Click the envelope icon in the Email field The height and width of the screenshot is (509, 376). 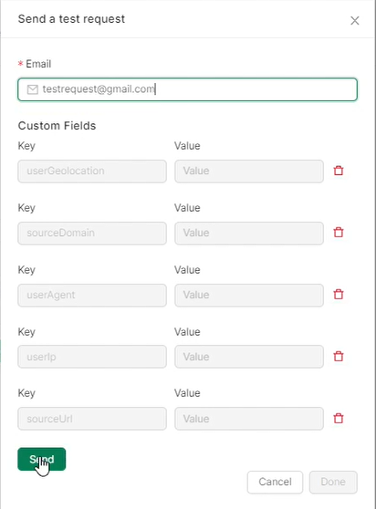pyautogui.click(x=33, y=89)
